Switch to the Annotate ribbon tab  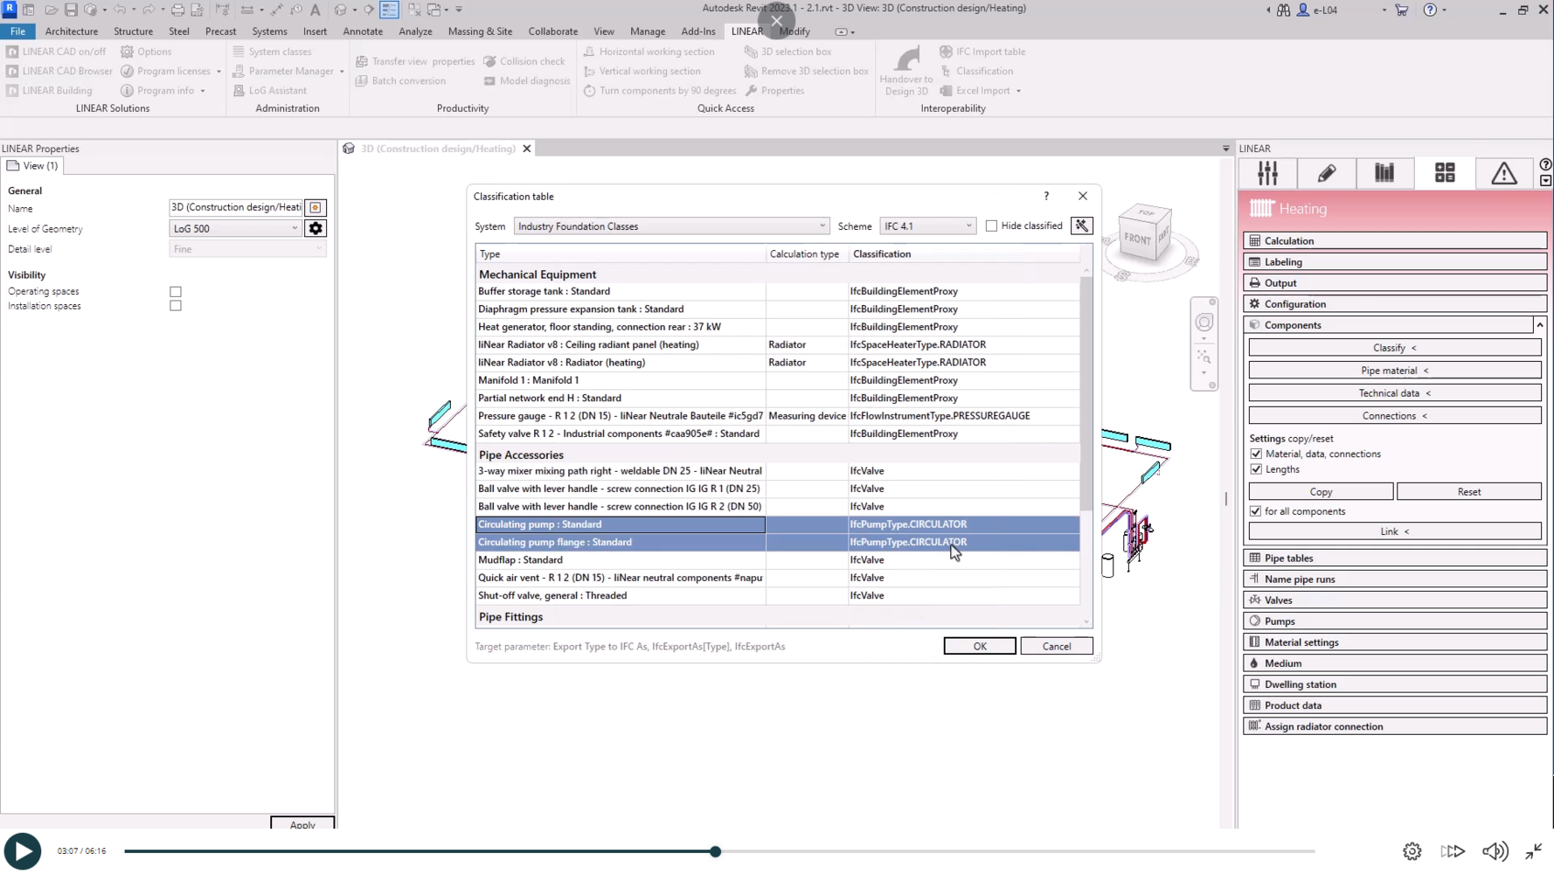(363, 31)
